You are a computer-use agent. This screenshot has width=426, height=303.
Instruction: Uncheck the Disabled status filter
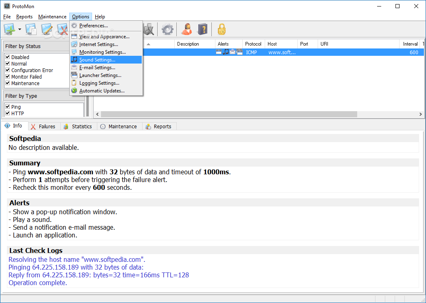point(8,57)
